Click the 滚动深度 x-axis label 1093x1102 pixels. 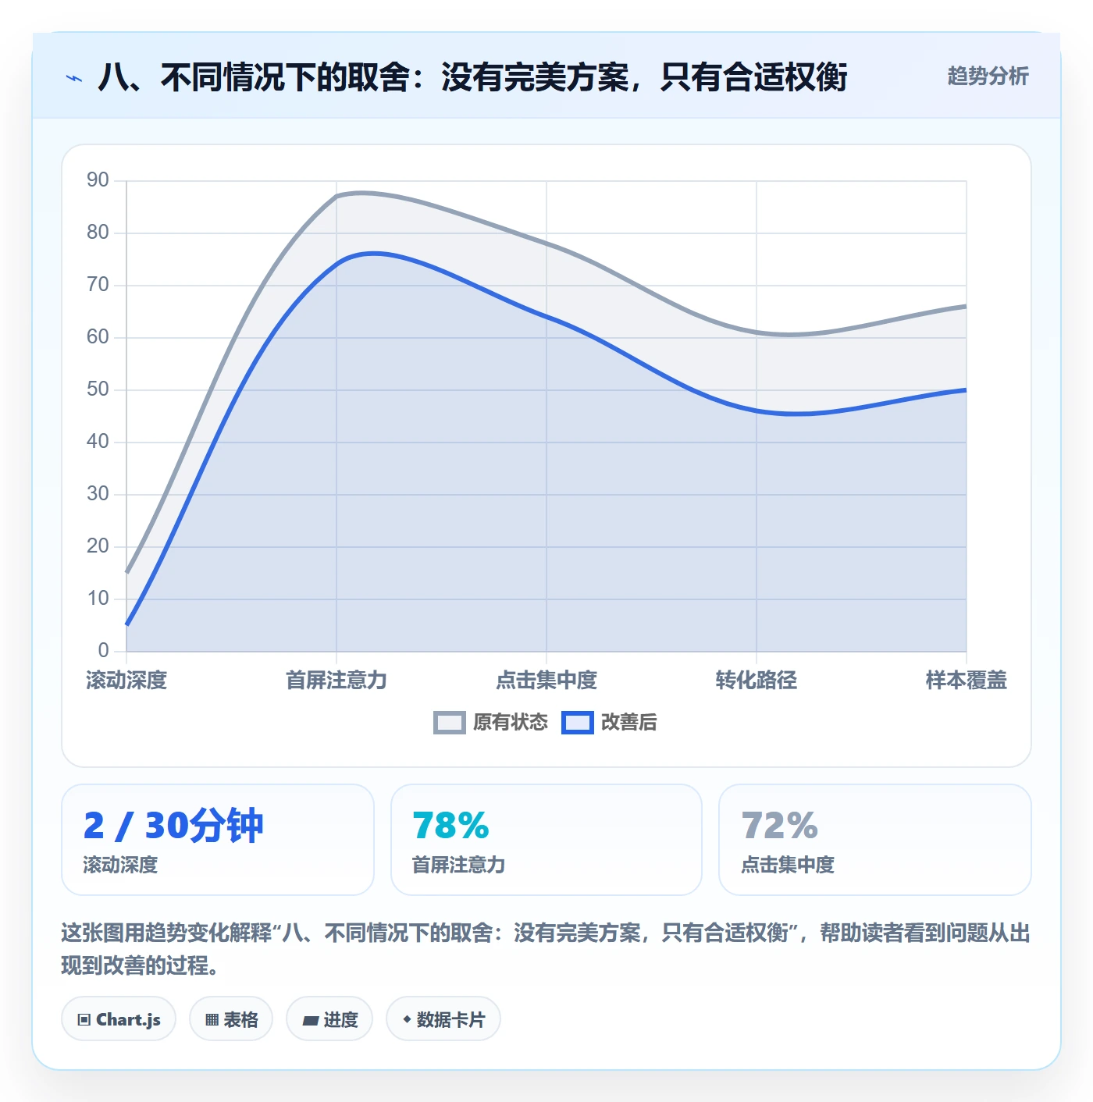click(x=126, y=681)
